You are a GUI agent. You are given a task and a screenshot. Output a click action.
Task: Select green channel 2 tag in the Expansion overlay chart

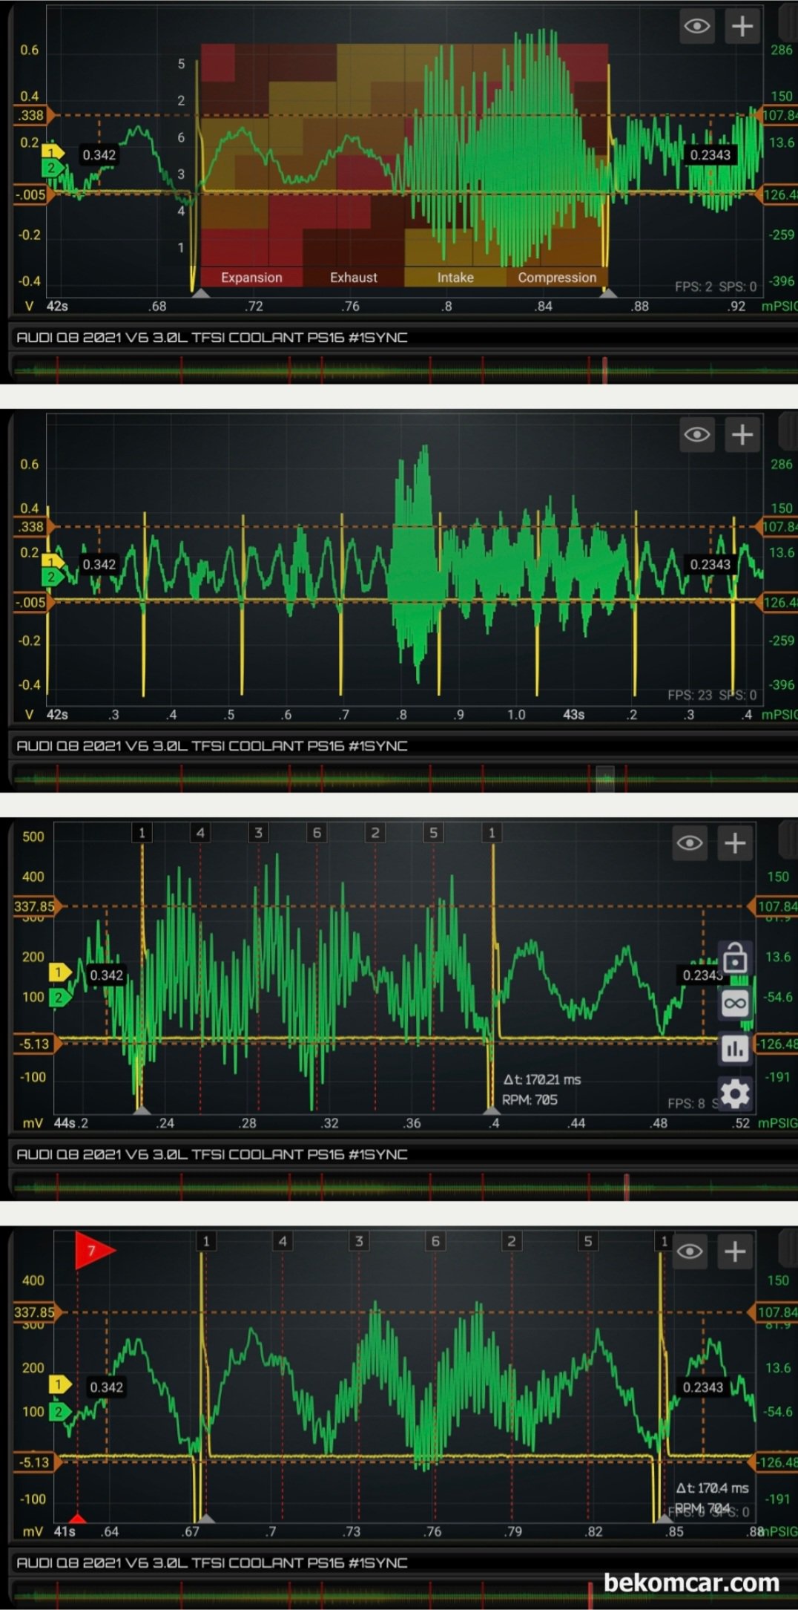click(52, 168)
